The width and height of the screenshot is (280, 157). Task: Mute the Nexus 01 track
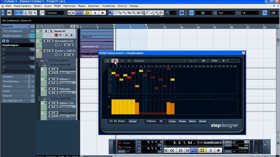tap(46, 31)
